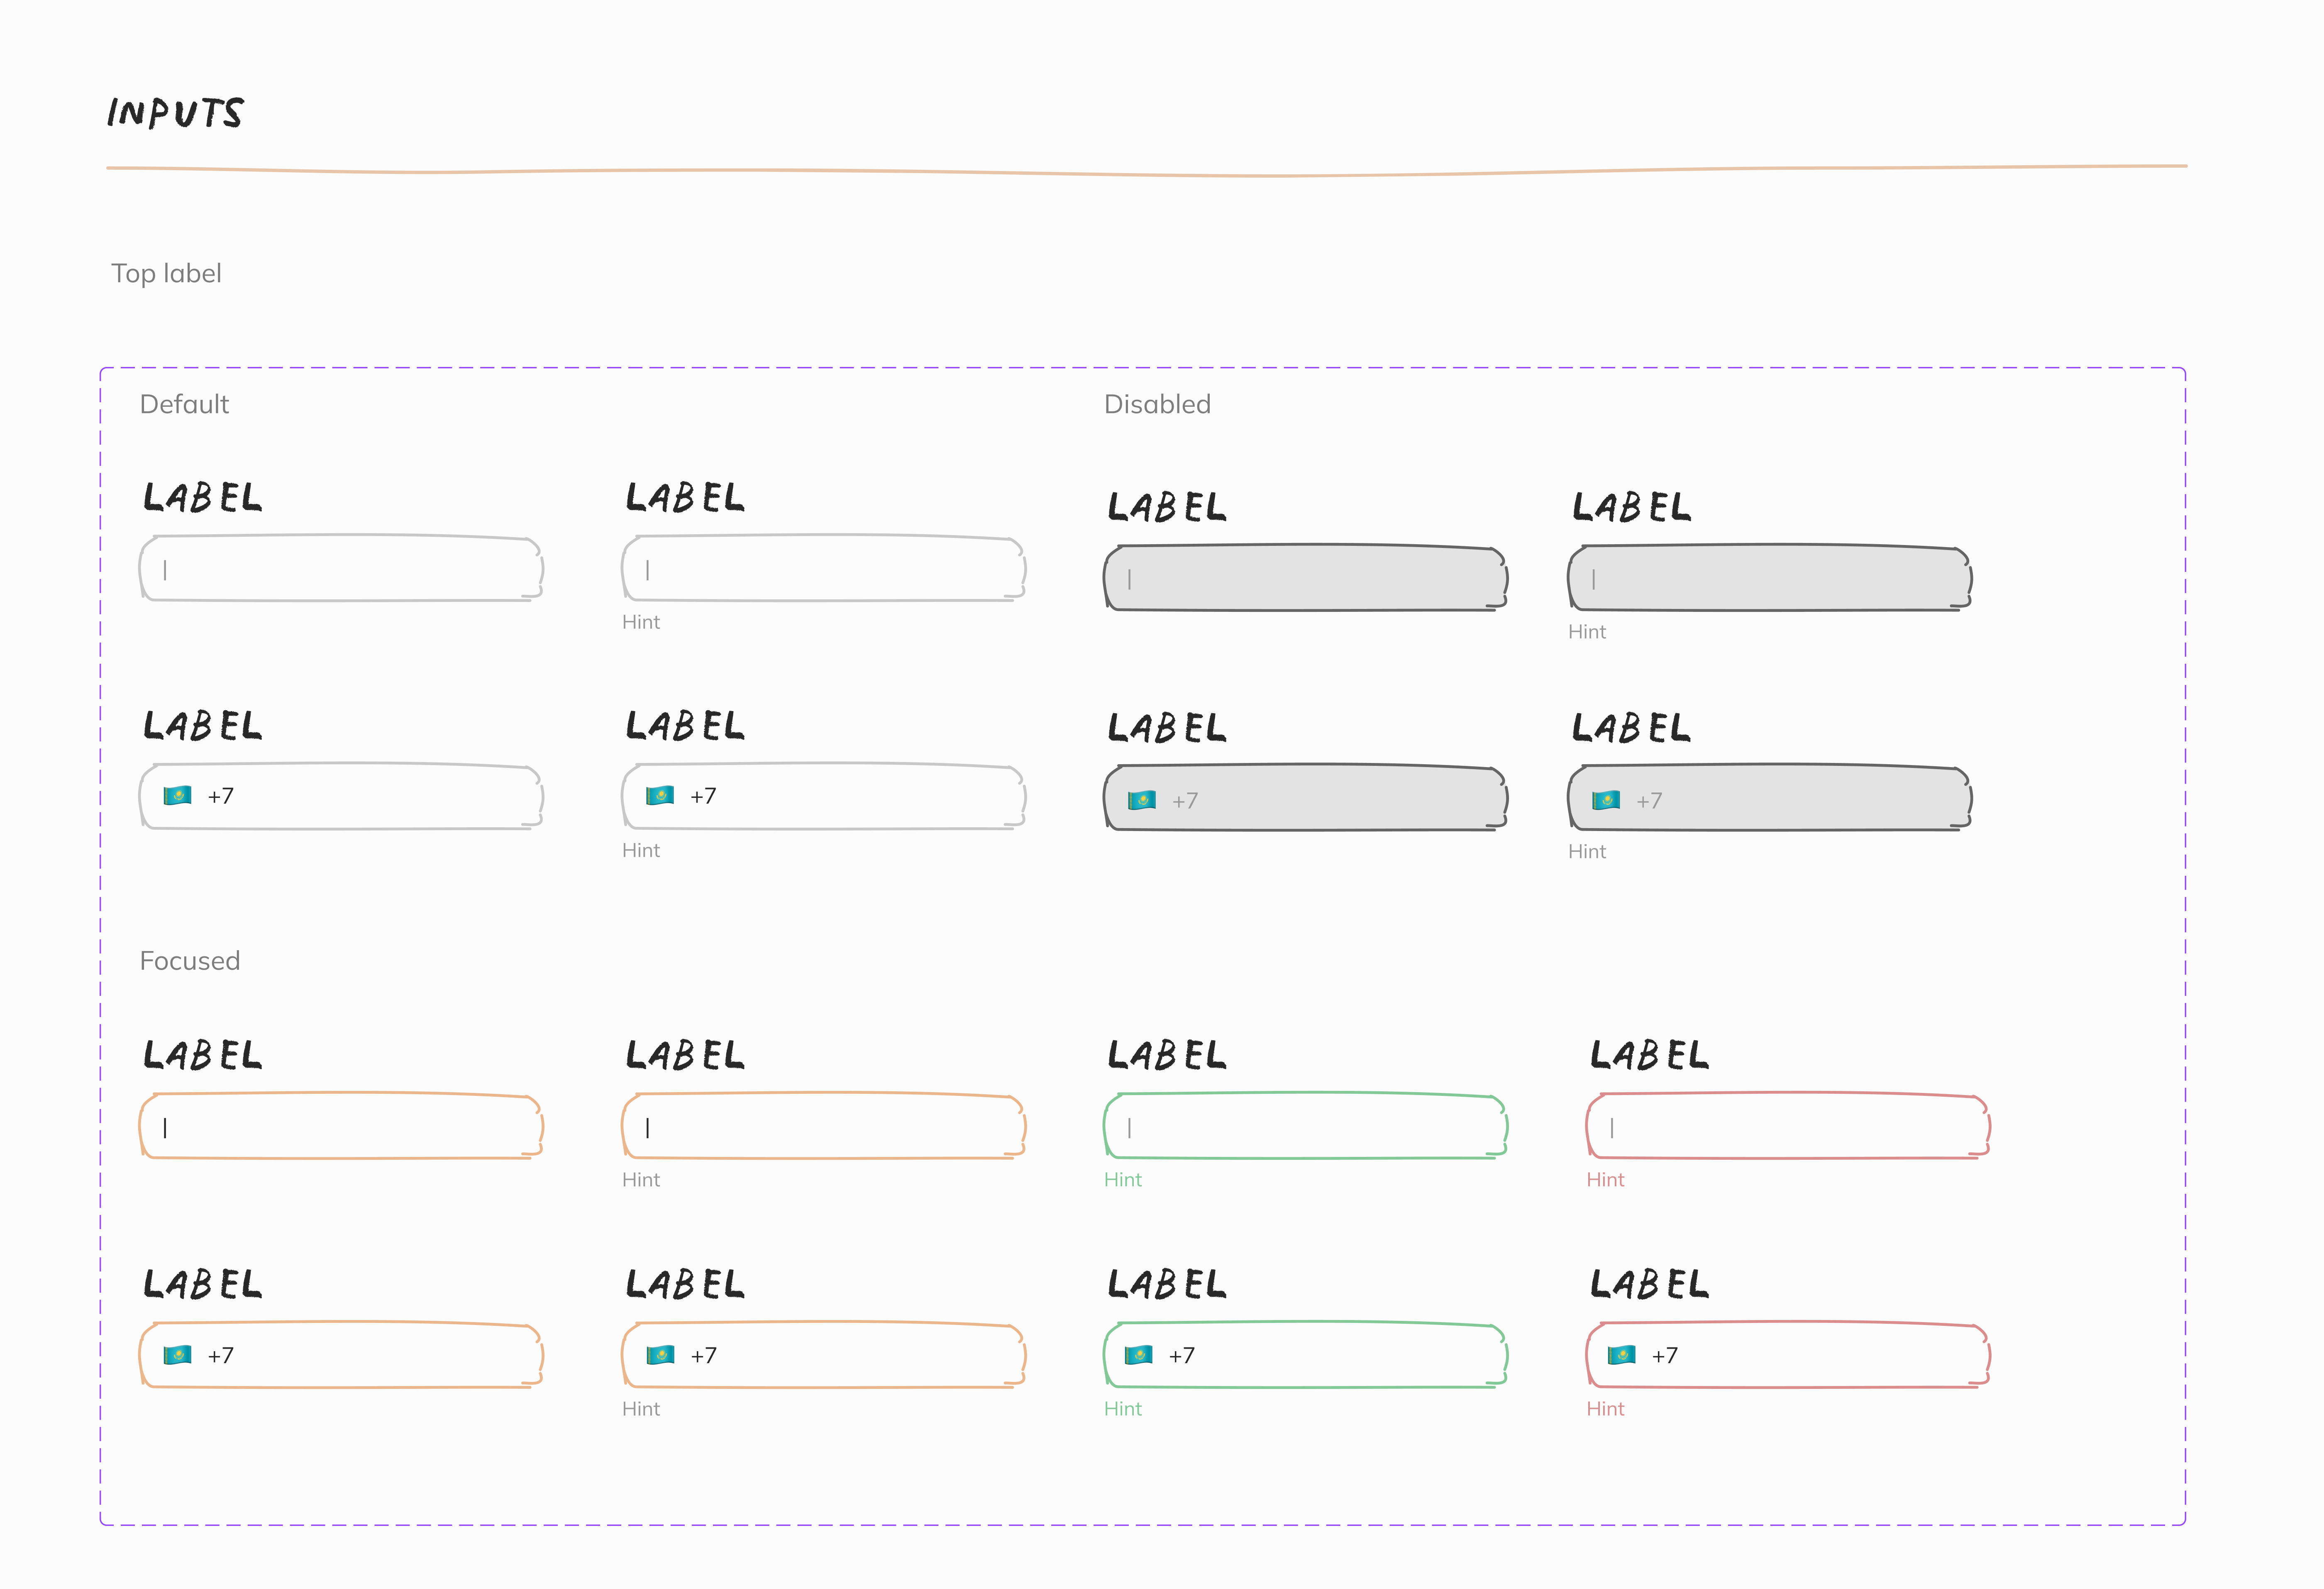Click the flag in default no-hint phone input

(x=177, y=796)
